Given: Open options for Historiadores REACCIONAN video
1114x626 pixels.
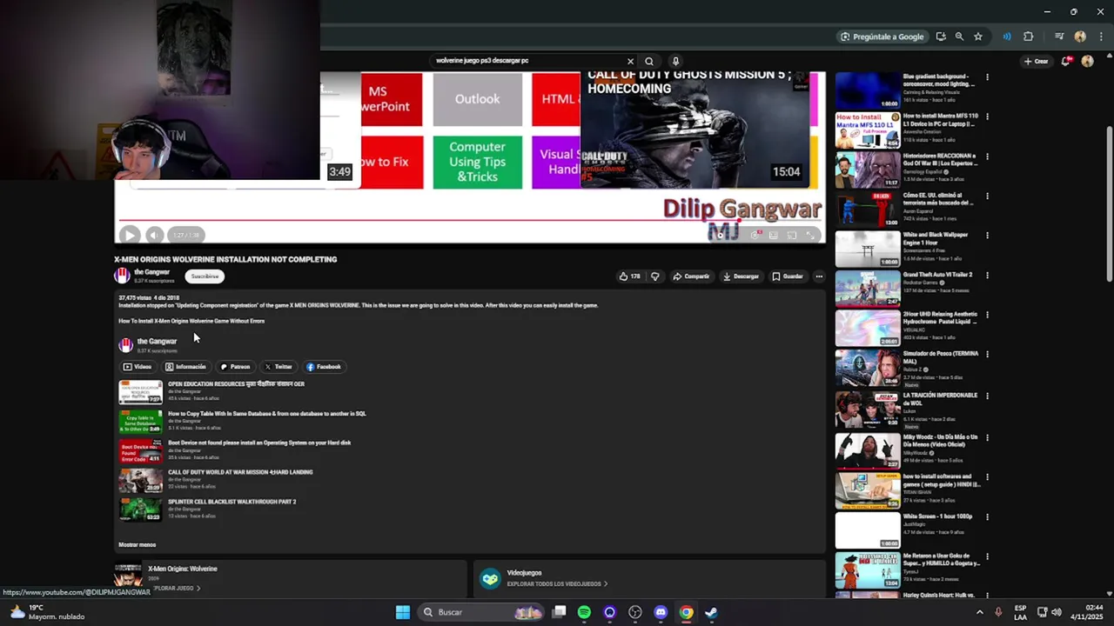Looking at the screenshot, I should 987,156.
